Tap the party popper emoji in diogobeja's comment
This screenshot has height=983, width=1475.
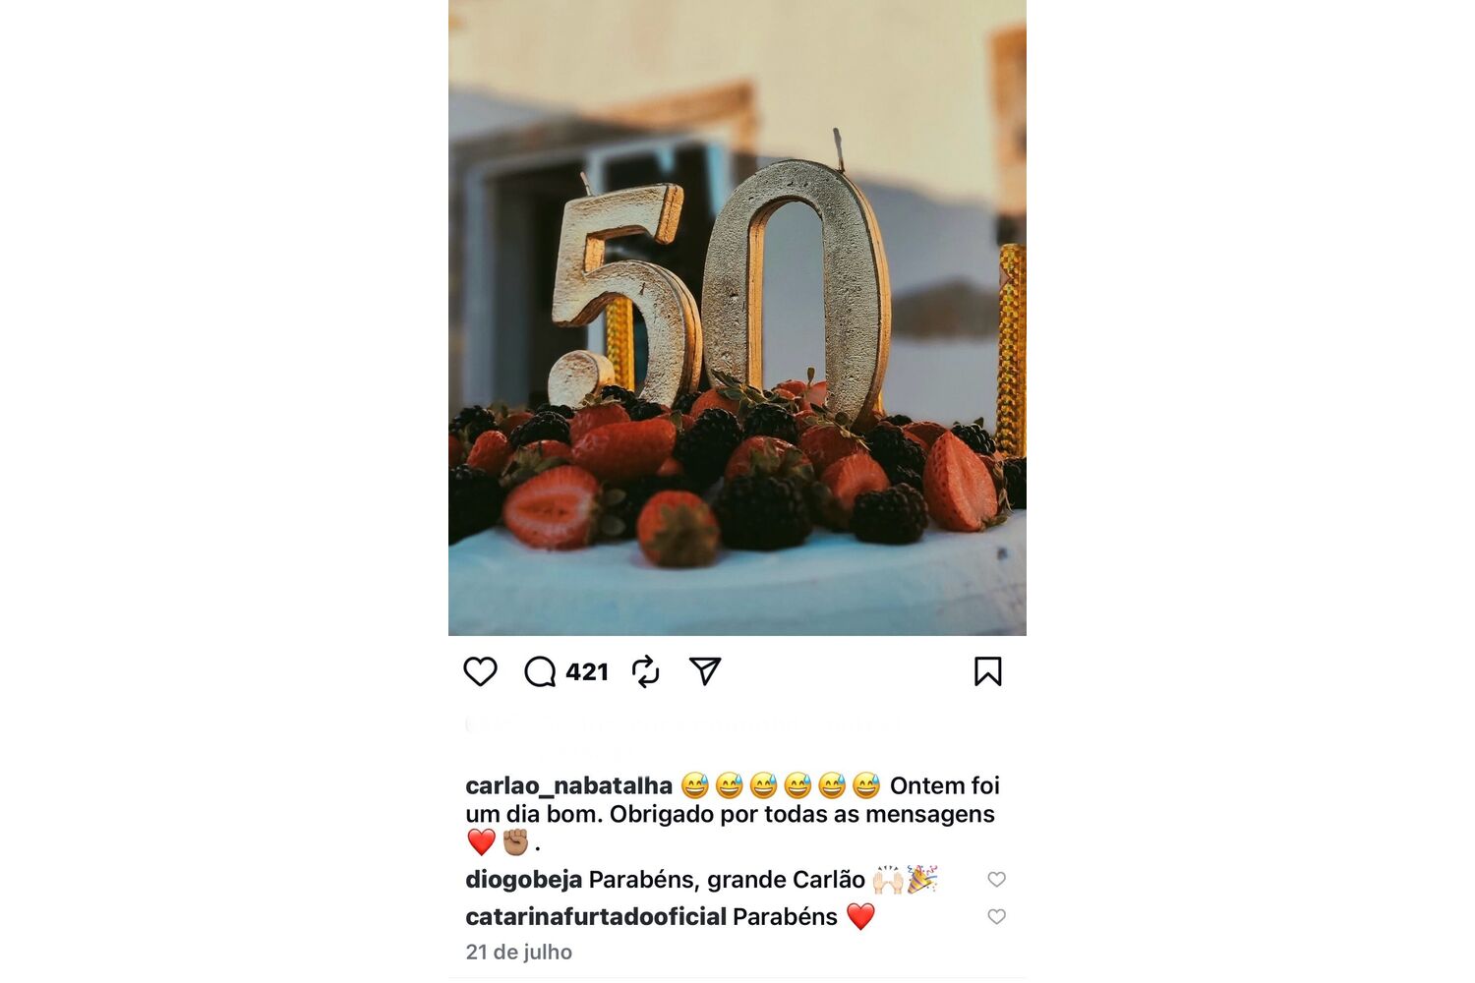(921, 879)
